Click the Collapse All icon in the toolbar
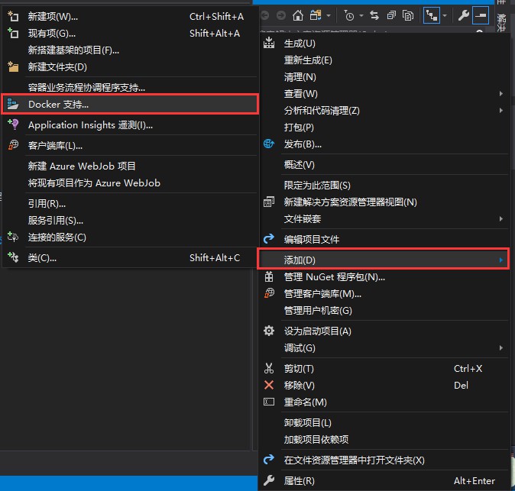Image resolution: width=515 pixels, height=491 pixels. point(391,15)
